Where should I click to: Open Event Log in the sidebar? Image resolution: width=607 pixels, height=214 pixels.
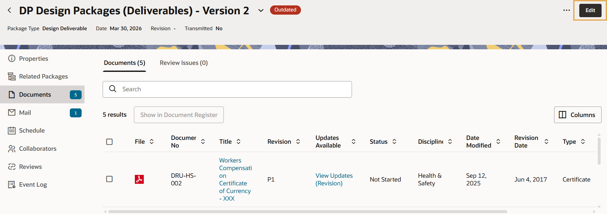33,185
